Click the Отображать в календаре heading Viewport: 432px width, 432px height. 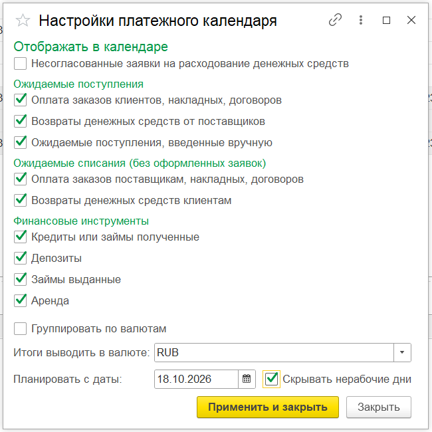(x=90, y=47)
